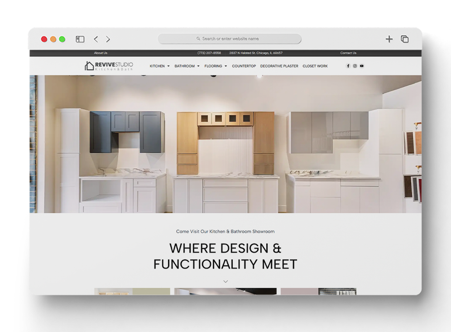Go back with the browser back arrow
This screenshot has height=332, width=451.
click(x=96, y=39)
